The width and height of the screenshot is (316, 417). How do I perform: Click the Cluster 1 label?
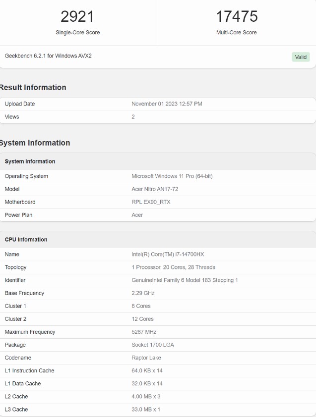click(x=15, y=306)
